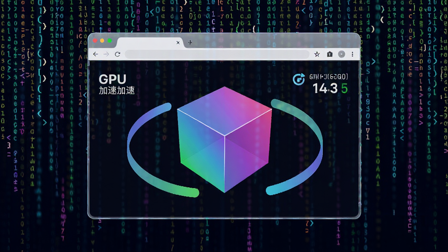The width and height of the screenshot is (448, 252).
Task: Click the 加速加速 subtitle text
Action: tap(116, 90)
